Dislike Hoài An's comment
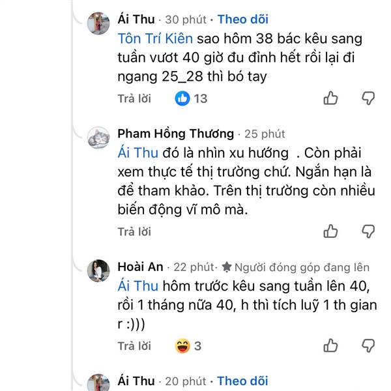Screen dimensions: 391x391 [368, 346]
